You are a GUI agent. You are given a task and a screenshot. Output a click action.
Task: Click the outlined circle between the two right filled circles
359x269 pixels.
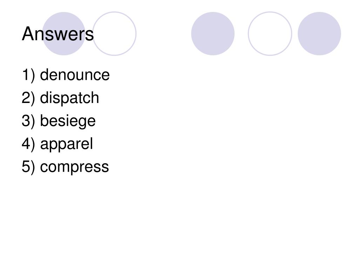[270, 34]
